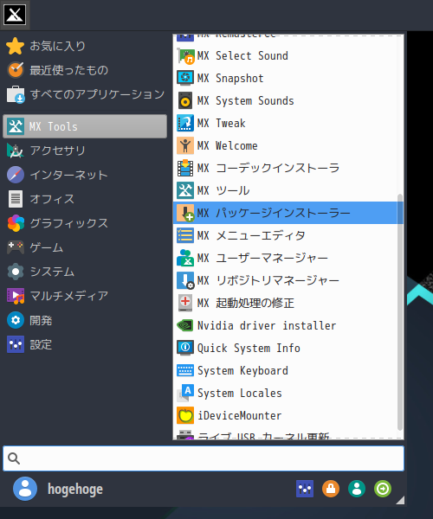The image size is (433, 519).
Task: Click the menu search input field
Action: (x=204, y=458)
